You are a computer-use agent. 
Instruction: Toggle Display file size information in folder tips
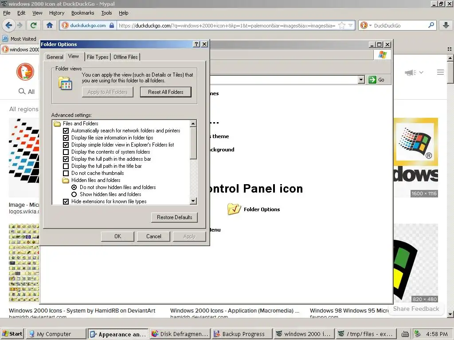[x=66, y=138]
